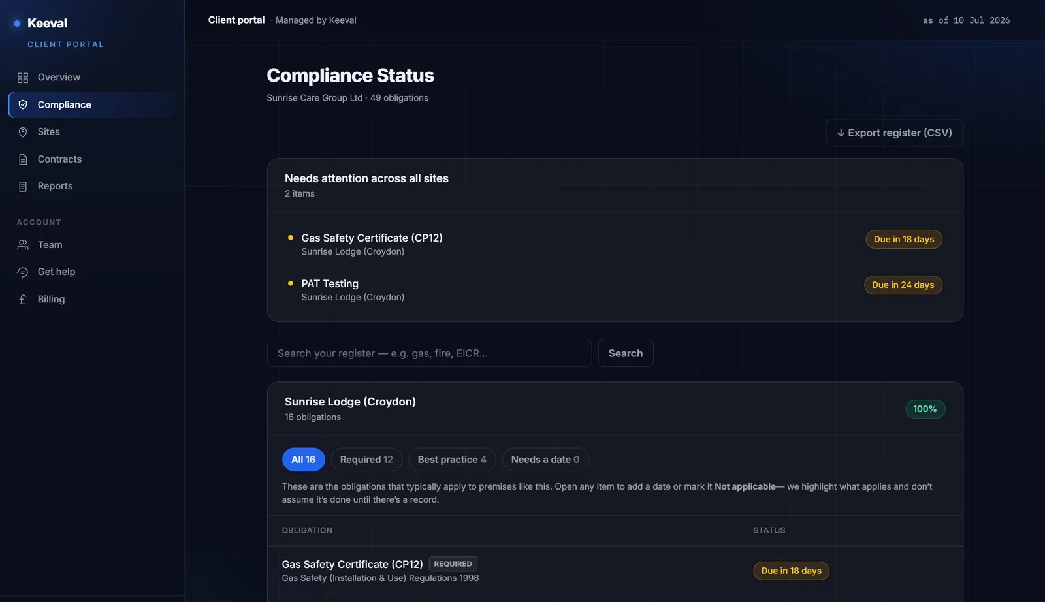Viewport: 1045px width, 602px height.
Task: Click the REQUIRED tag on Gas Safety row
Action: (453, 564)
